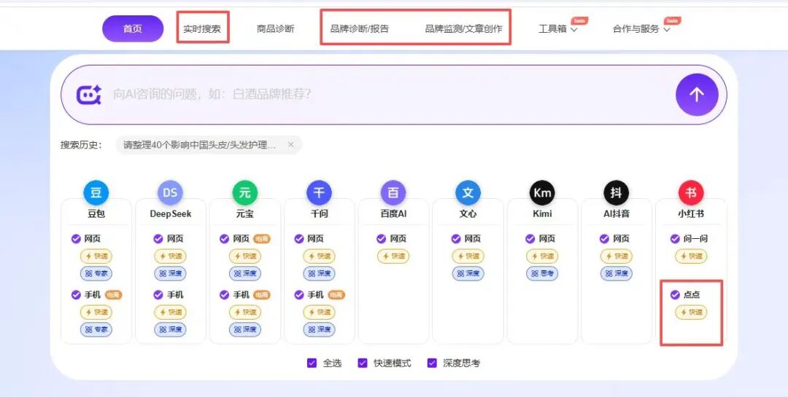The image size is (788, 397).
Task: Select 小红书 点点 快速 chip
Action: tap(691, 313)
